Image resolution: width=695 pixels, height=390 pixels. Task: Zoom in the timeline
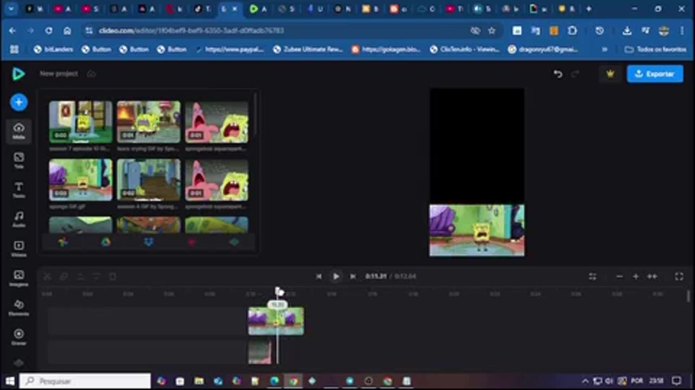(x=635, y=276)
